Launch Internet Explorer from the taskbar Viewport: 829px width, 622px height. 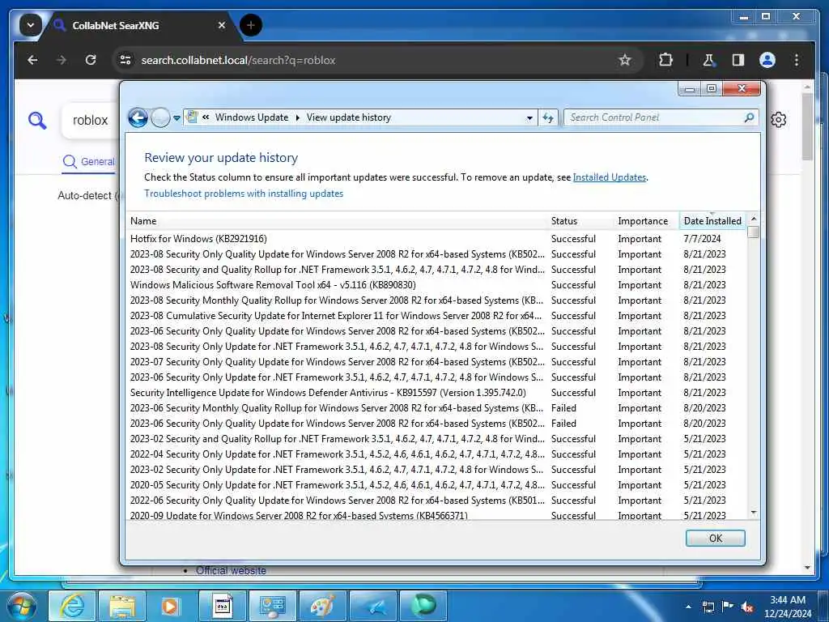pyautogui.click(x=72, y=606)
